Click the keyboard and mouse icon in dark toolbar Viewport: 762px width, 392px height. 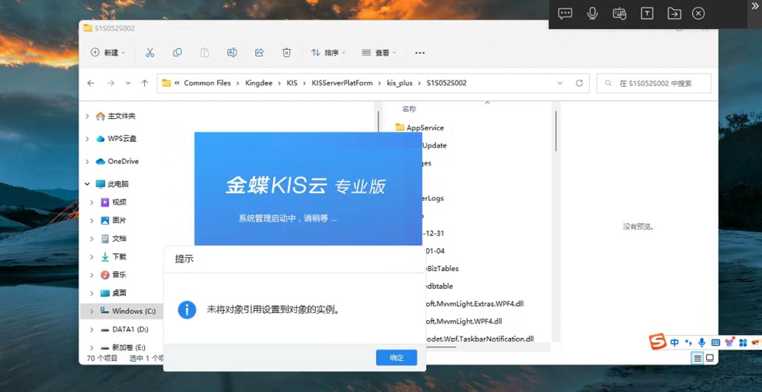619,13
